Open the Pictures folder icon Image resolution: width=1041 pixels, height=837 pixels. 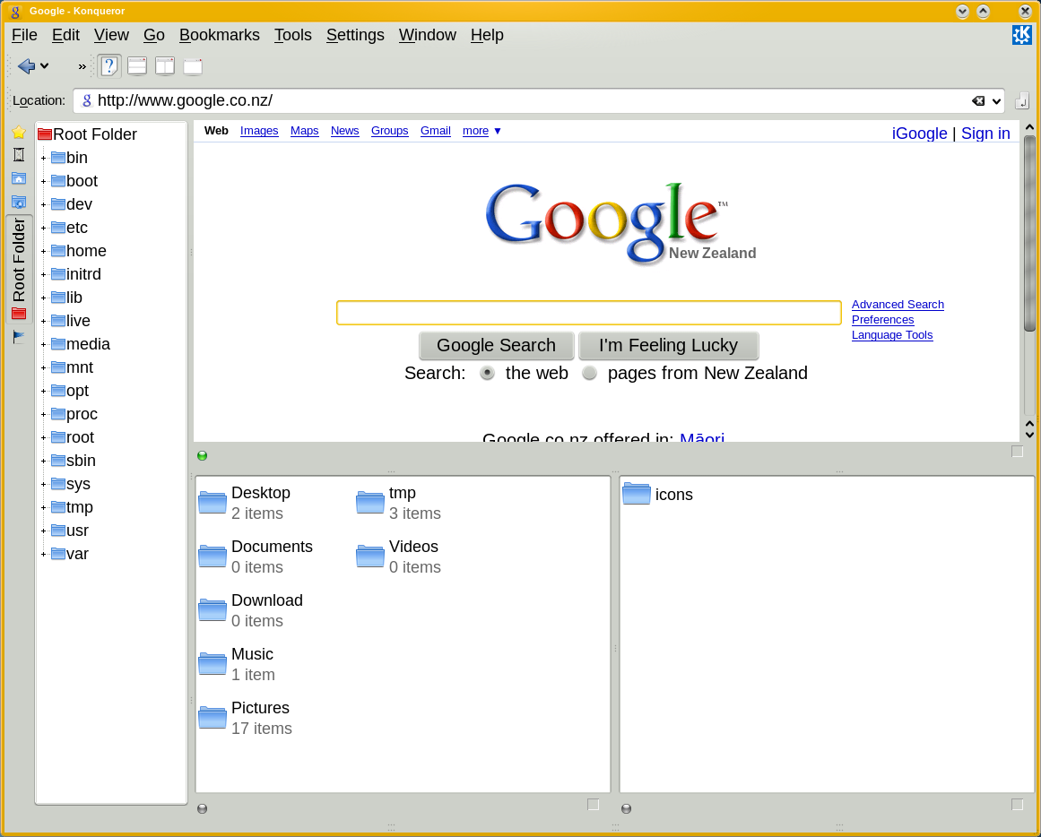point(213,718)
